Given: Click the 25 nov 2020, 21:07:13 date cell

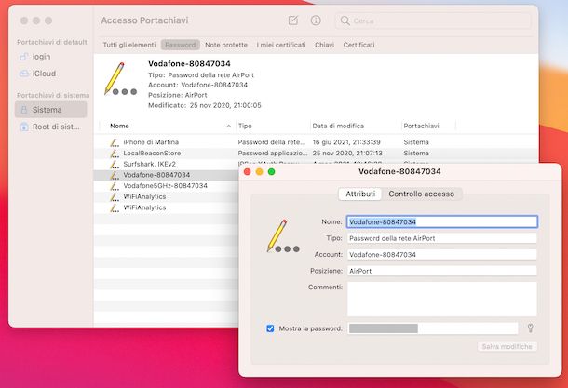Looking at the screenshot, I should tap(347, 154).
